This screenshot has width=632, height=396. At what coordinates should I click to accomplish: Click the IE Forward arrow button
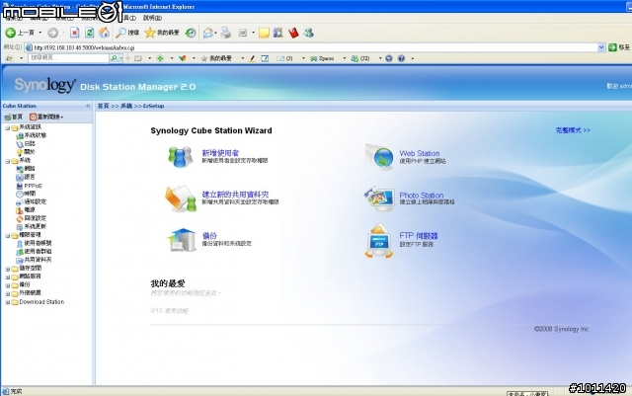52,33
